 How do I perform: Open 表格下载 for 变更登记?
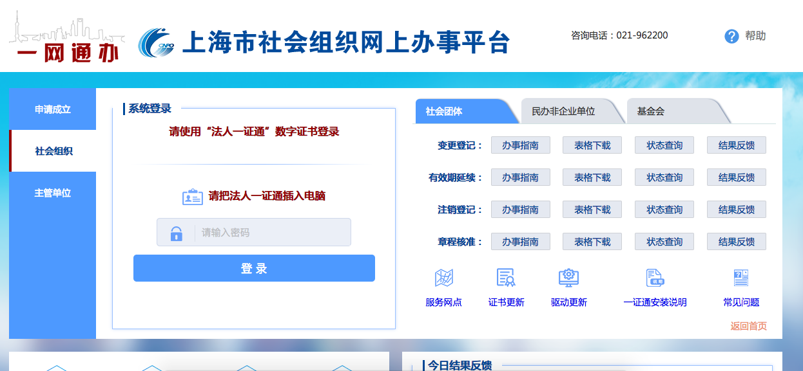coord(592,145)
